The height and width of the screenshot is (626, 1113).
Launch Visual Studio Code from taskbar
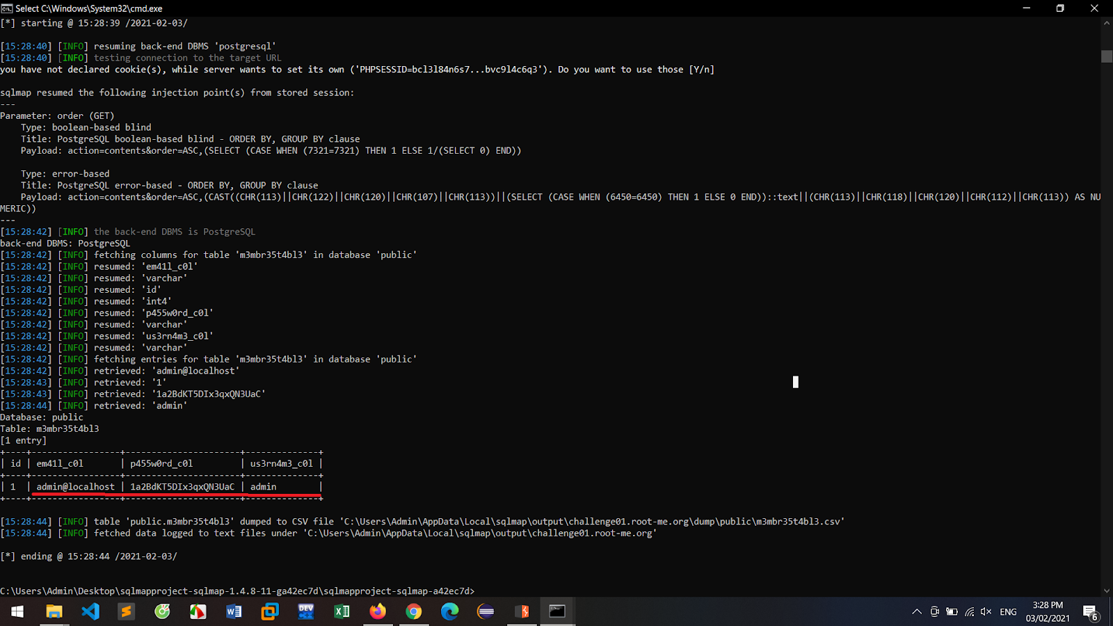[x=90, y=611]
